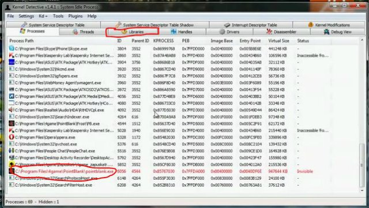
Task: Click the Realtek RtHDVCpl.exe speaker icon
Action: click(x=12, y=110)
